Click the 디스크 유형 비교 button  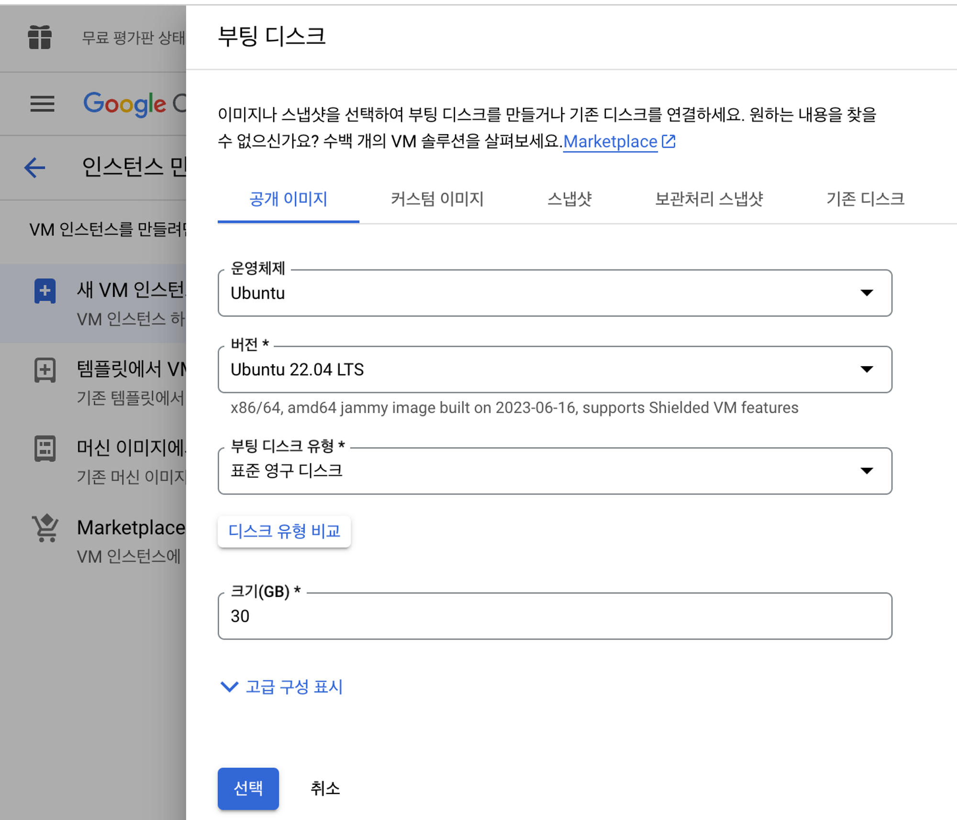[284, 531]
